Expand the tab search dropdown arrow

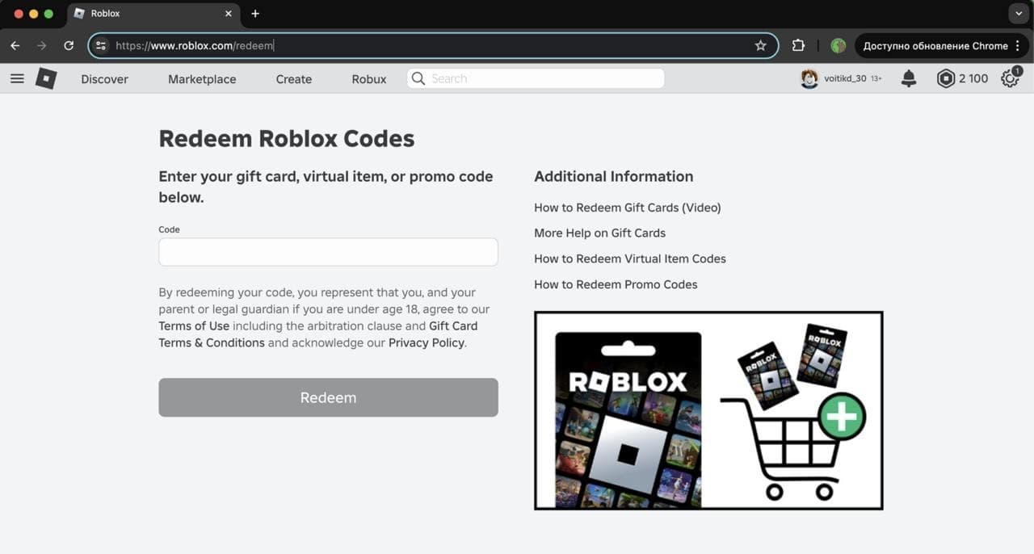[1017, 14]
